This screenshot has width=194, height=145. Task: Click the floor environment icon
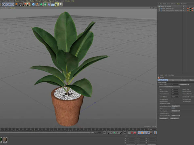point(53,4)
